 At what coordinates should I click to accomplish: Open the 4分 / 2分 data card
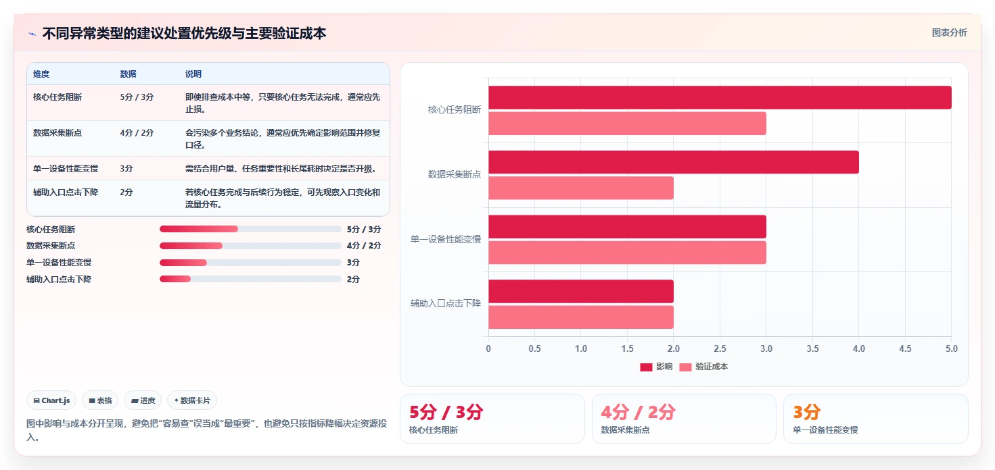(684, 419)
